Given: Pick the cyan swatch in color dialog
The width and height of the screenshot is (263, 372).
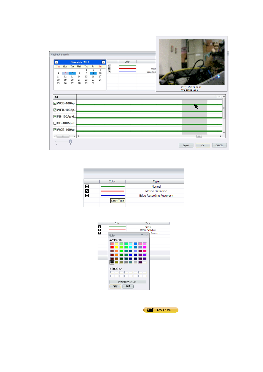Looking at the screenshot, I should (x=131, y=247).
